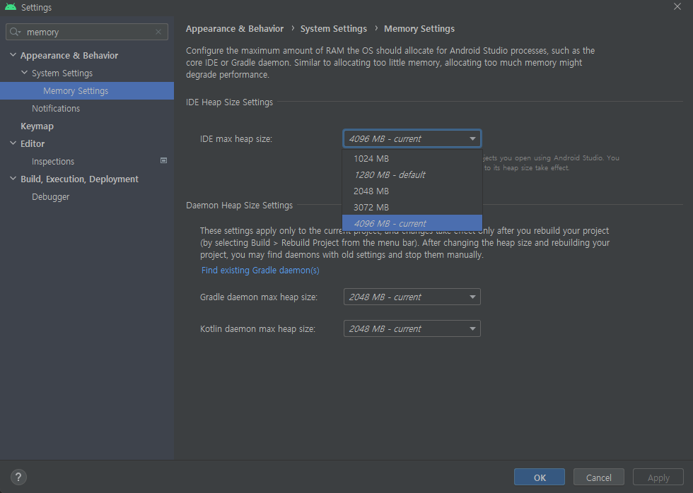
Task: Select 1280 MB - default option
Action: coord(412,174)
